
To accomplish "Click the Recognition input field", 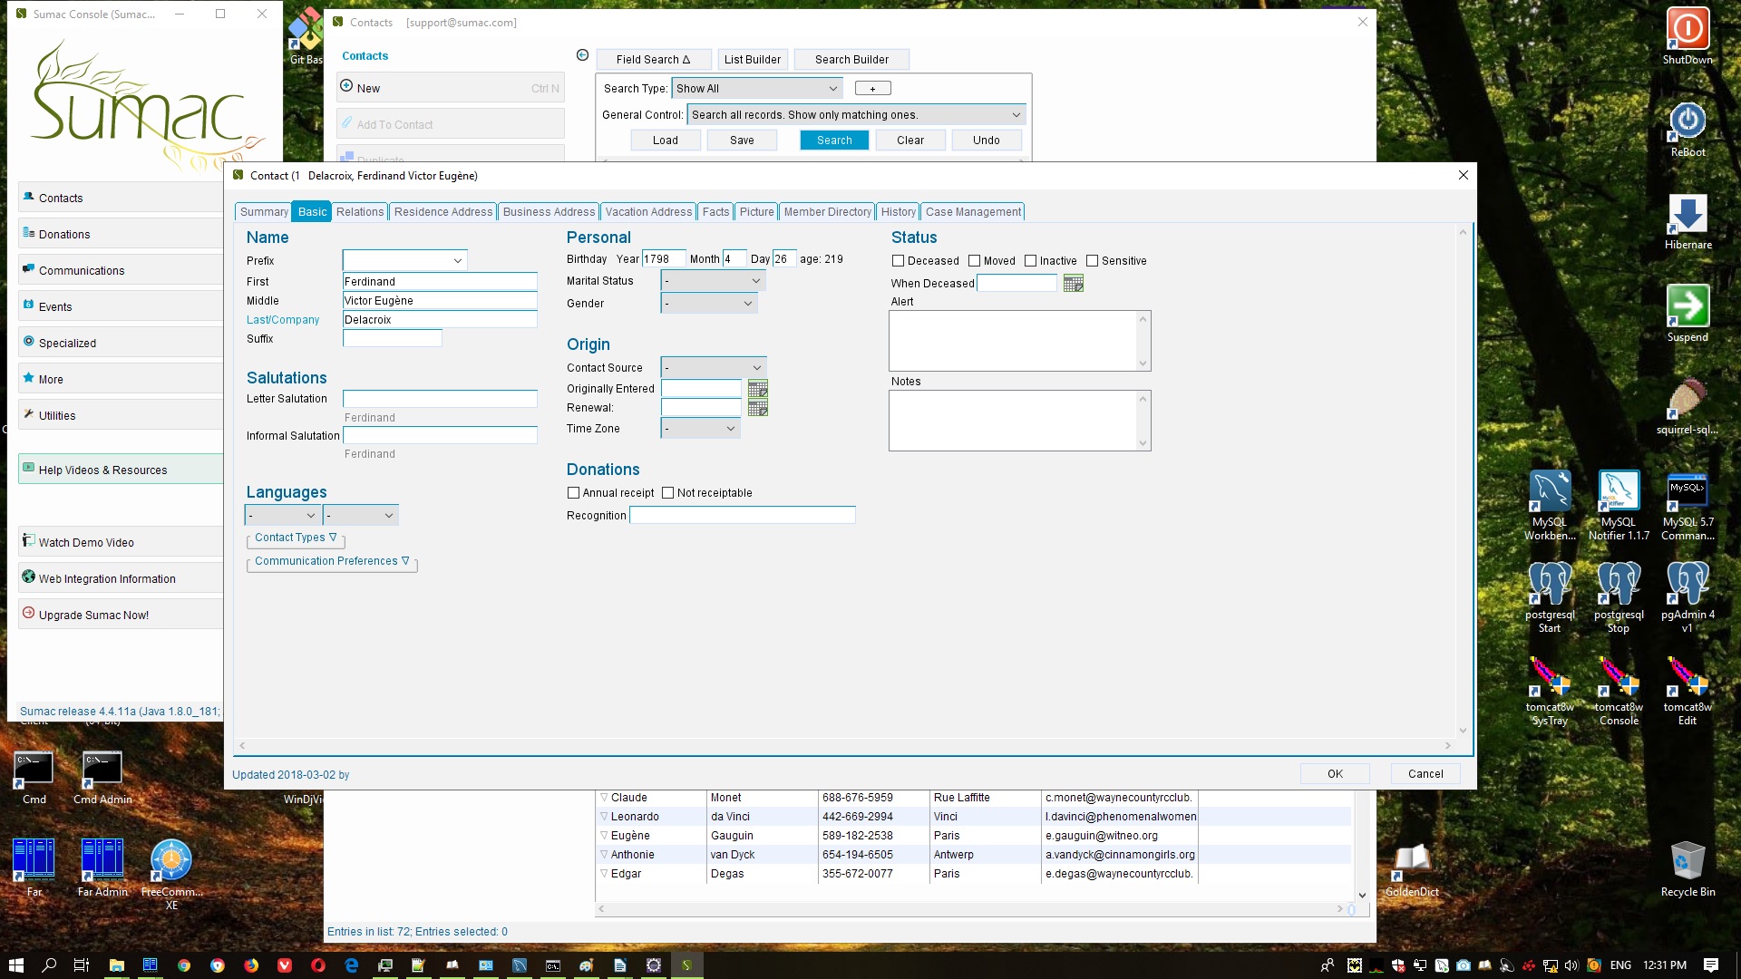I will click(x=743, y=516).
